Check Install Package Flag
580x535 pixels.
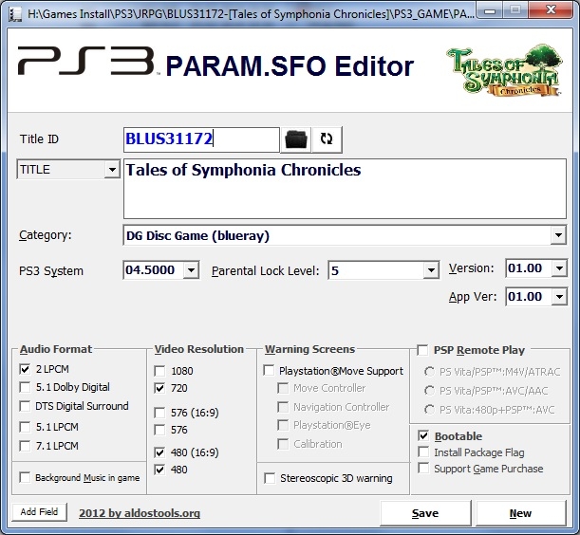423,452
